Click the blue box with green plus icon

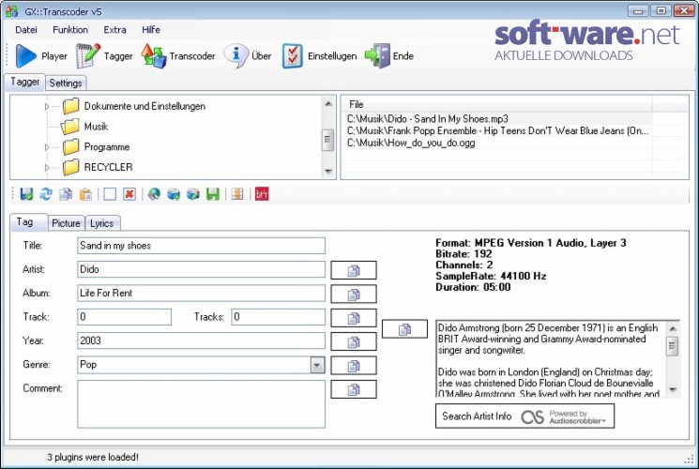point(174,194)
